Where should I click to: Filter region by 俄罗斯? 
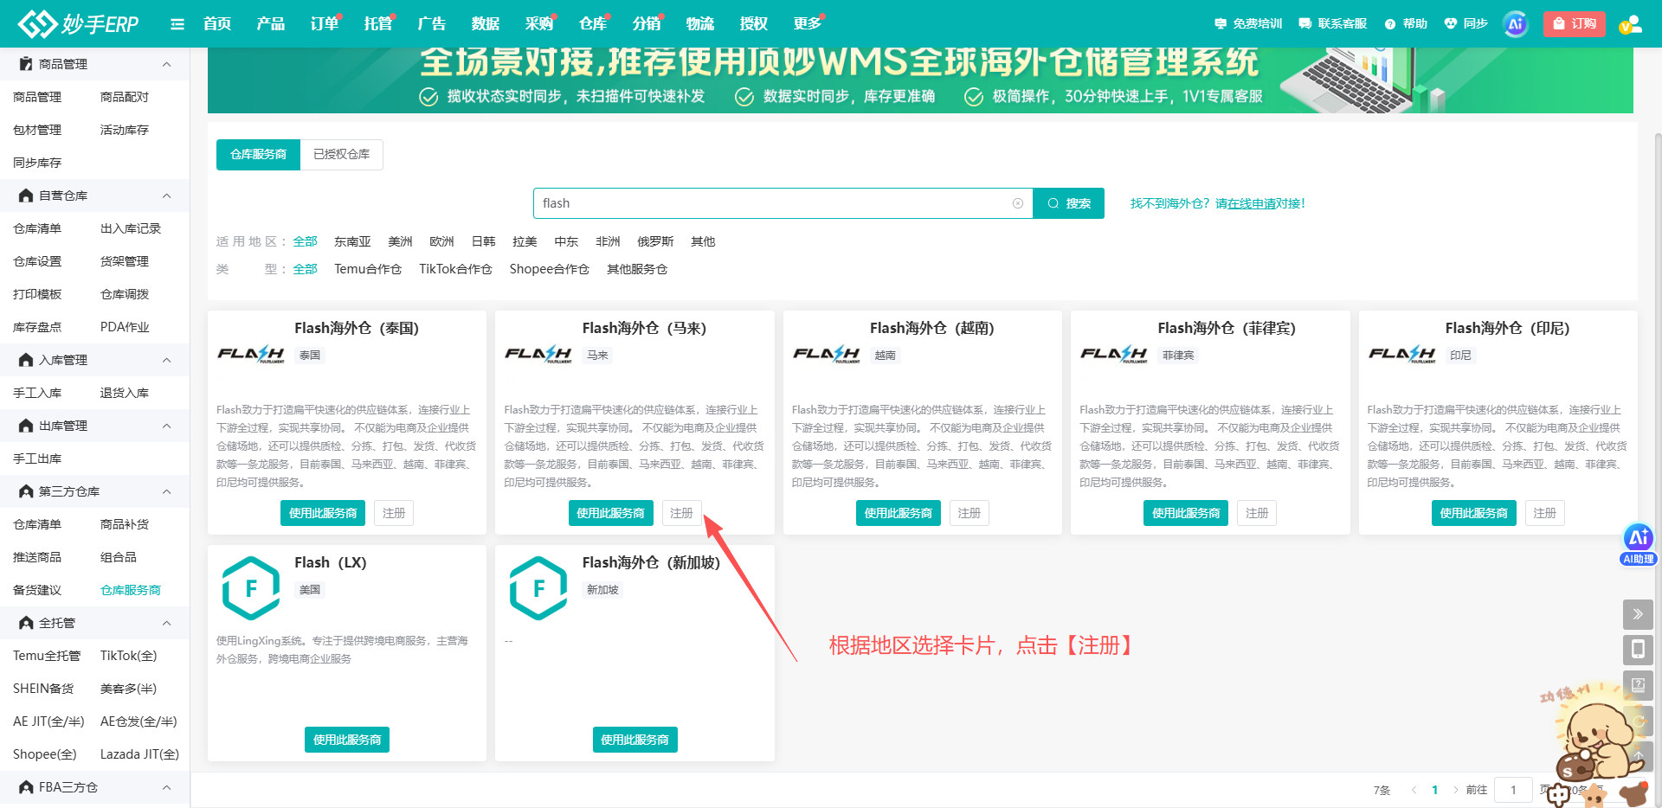point(655,241)
